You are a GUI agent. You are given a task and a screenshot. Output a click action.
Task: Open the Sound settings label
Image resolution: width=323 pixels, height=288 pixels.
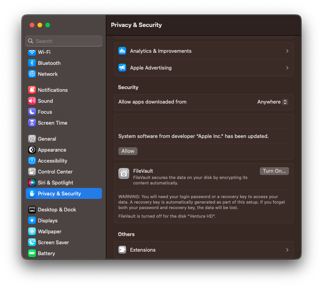pos(45,101)
